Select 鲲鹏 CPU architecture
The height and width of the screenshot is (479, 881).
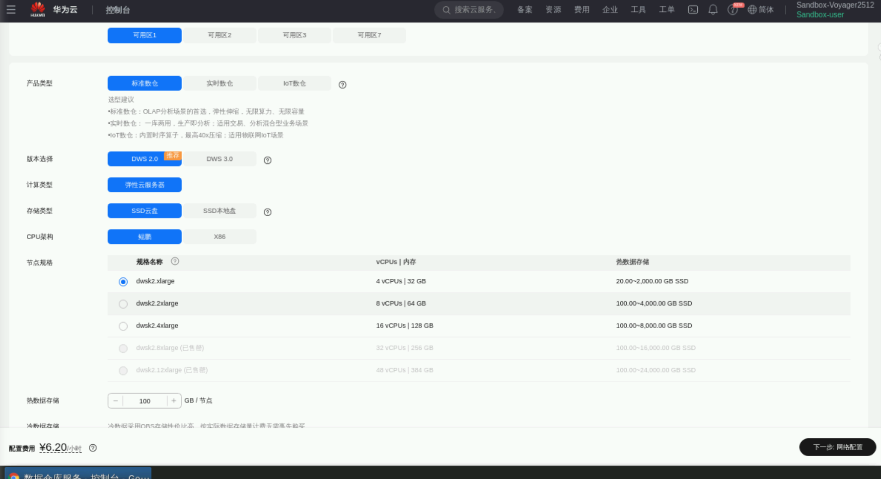145,237
